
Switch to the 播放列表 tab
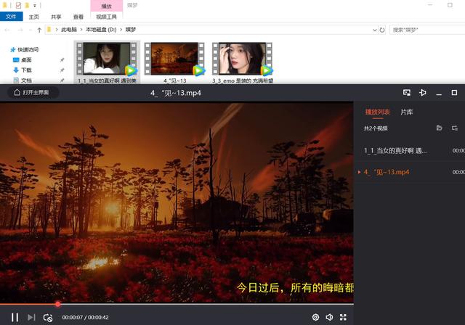click(x=377, y=112)
